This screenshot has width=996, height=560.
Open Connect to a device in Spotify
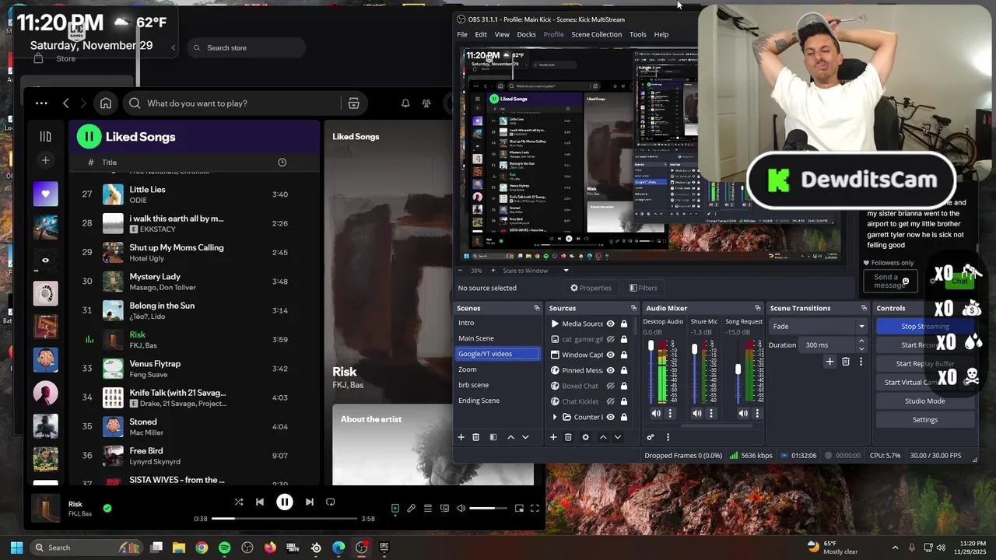click(x=444, y=509)
